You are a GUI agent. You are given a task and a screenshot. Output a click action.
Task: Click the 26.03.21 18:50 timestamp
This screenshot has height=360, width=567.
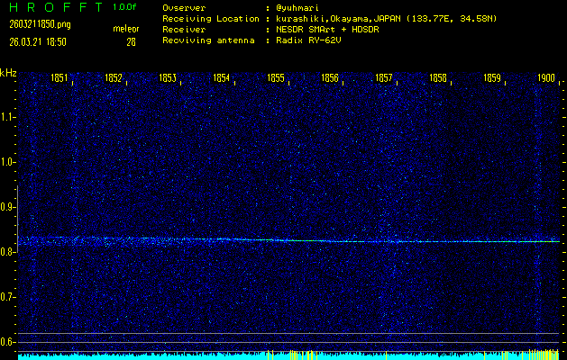[x=38, y=41]
